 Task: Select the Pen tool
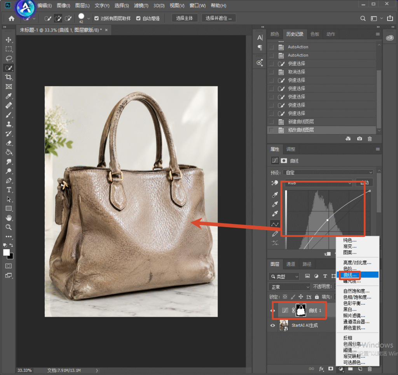pyautogui.click(x=9, y=180)
